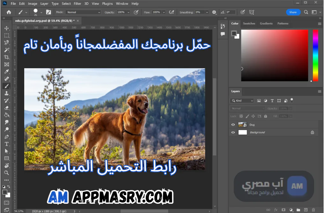
Task: Select the Paint Bucket tool
Action: coord(7,115)
